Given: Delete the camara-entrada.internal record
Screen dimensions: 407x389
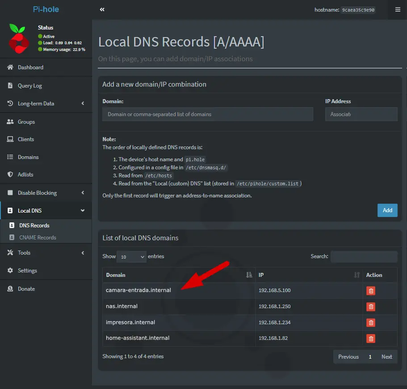Looking at the screenshot, I should (x=371, y=291).
